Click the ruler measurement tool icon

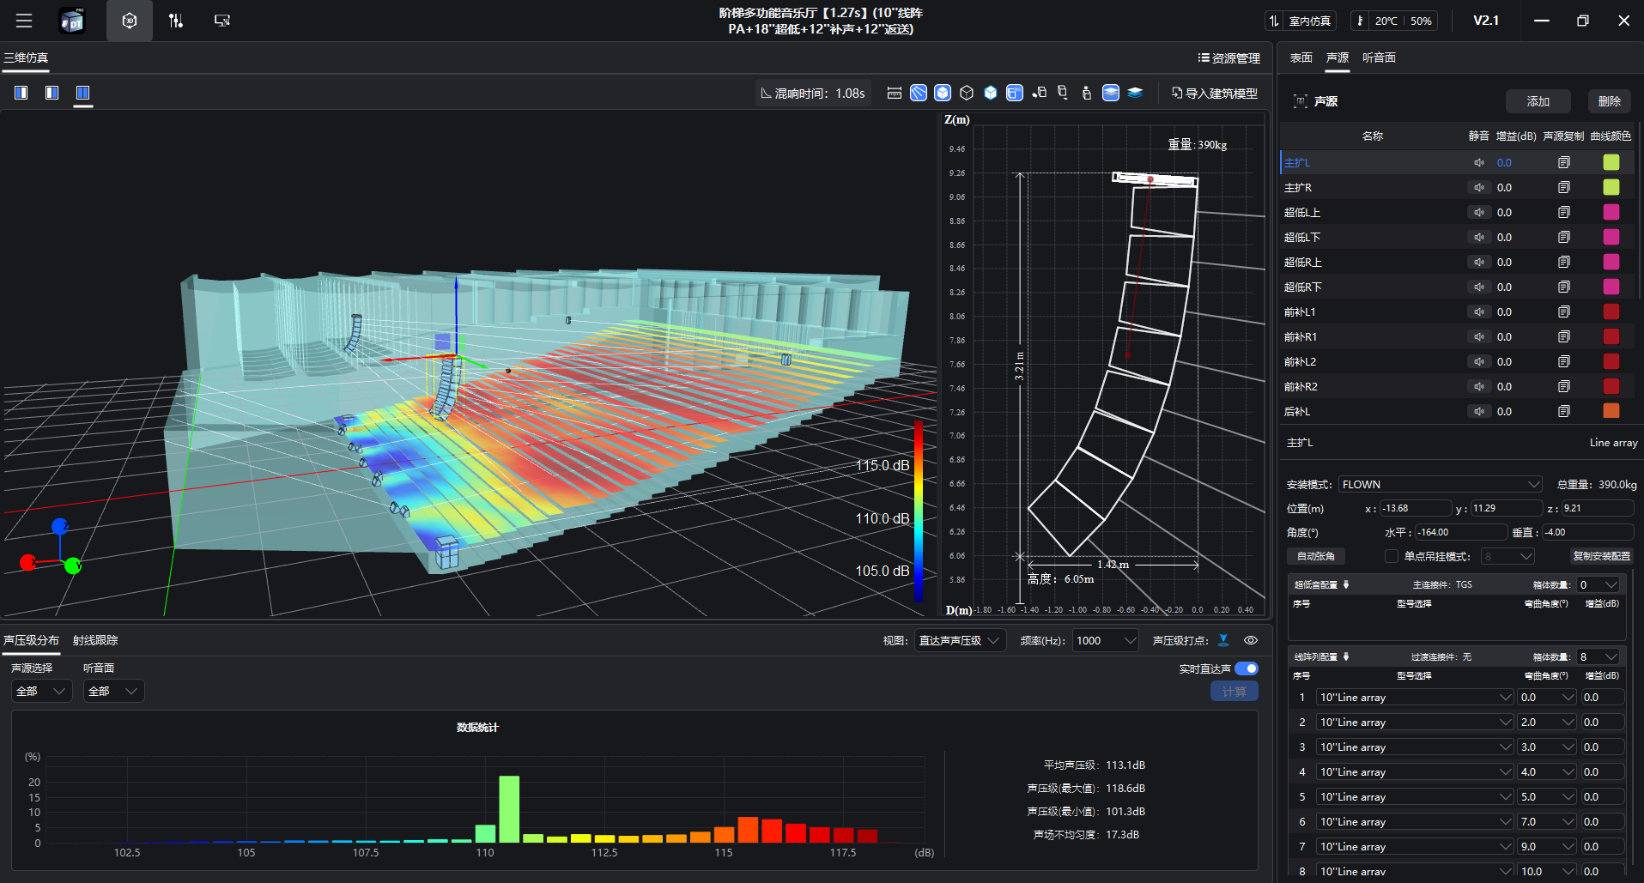[x=894, y=93]
